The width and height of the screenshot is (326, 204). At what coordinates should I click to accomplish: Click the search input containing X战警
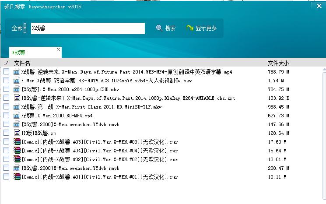(88, 28)
